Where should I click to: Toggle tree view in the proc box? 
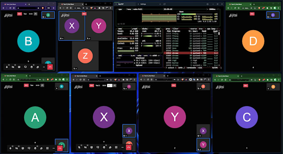[201, 29]
